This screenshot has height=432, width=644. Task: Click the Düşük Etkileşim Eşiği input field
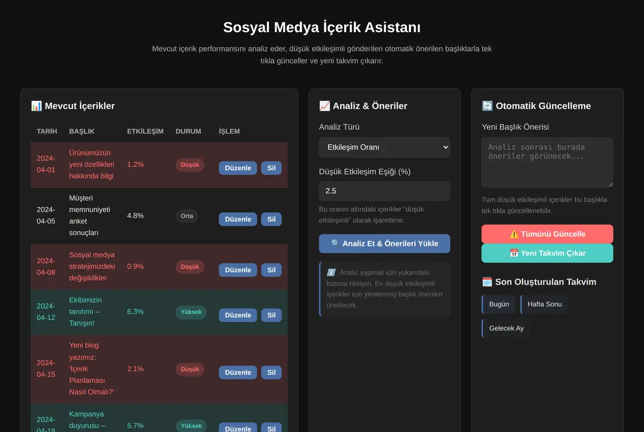point(384,191)
